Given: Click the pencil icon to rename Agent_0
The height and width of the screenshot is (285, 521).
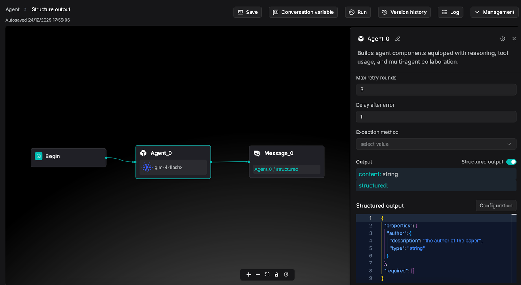Looking at the screenshot, I should tap(398, 39).
